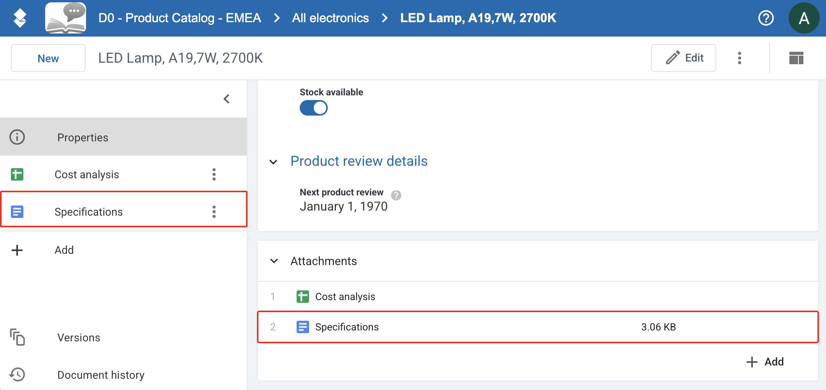The image size is (826, 390).
Task: Open the more options menu beside Edit
Action: tap(740, 58)
